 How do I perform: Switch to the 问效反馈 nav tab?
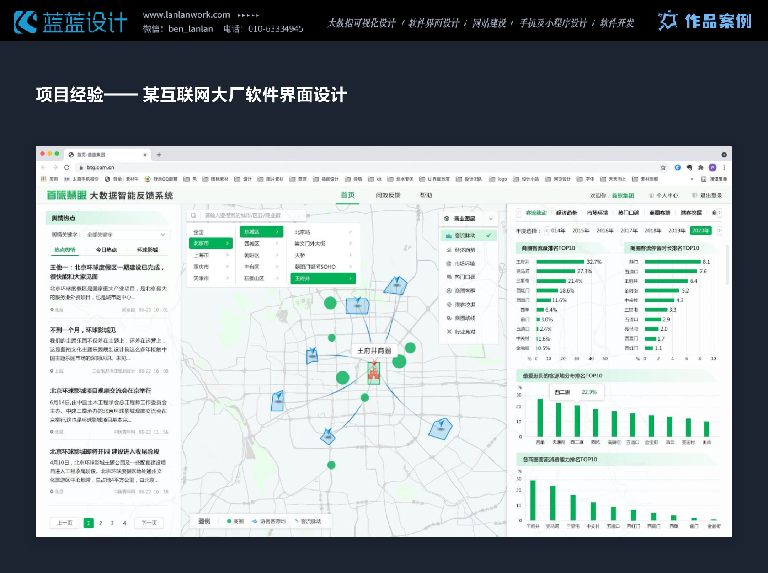click(x=388, y=195)
